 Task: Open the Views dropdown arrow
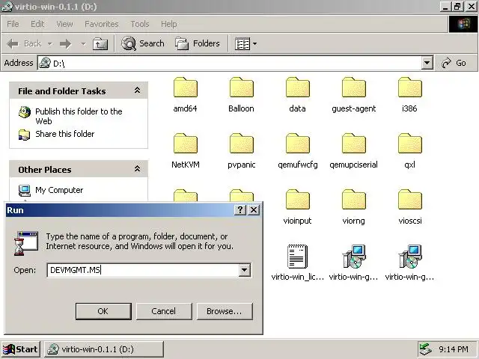[x=254, y=44]
